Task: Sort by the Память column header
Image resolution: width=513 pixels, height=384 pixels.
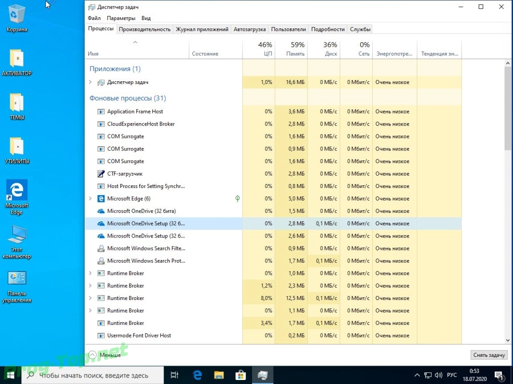Action: (x=291, y=49)
